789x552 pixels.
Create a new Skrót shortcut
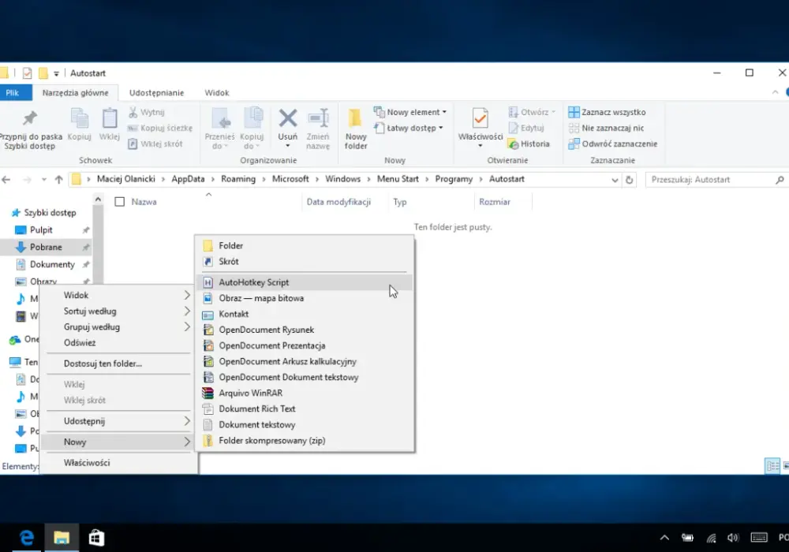305,262
